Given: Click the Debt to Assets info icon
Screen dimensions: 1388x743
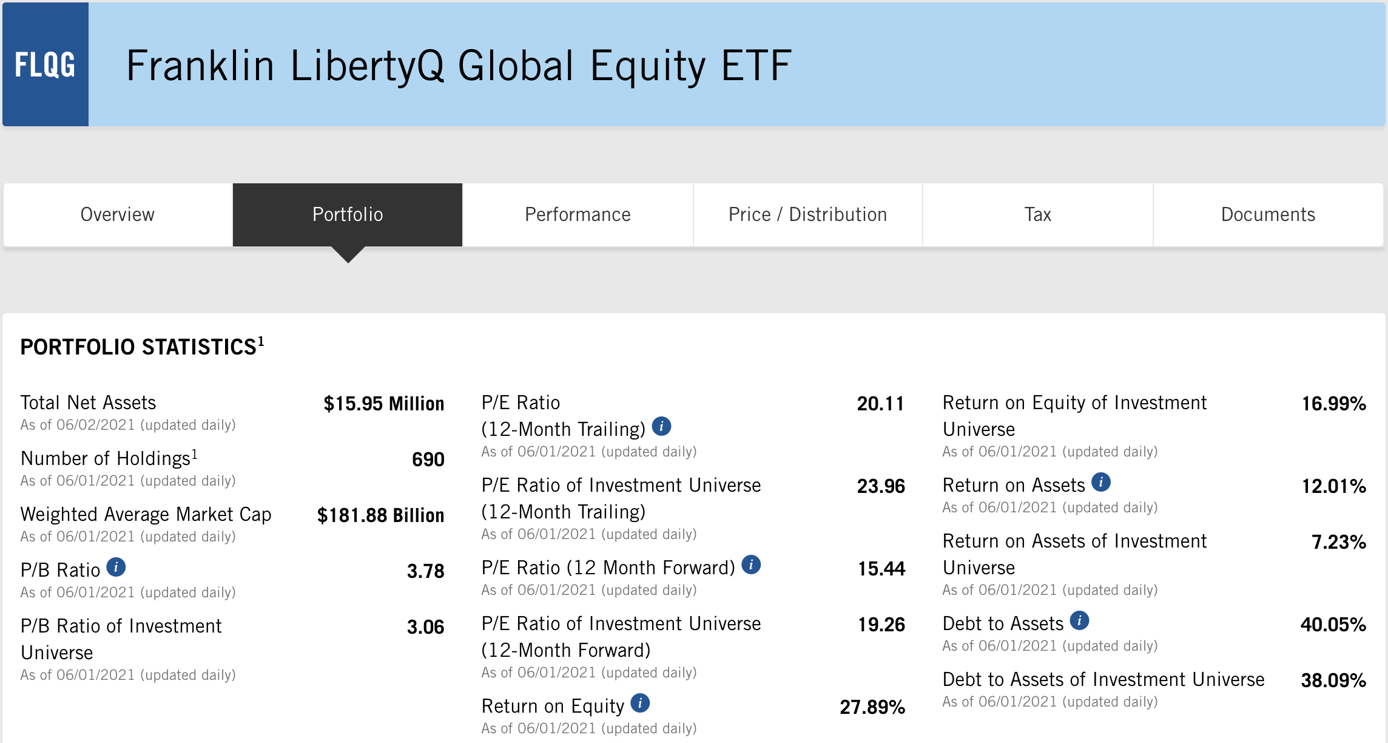Looking at the screenshot, I should (1079, 621).
